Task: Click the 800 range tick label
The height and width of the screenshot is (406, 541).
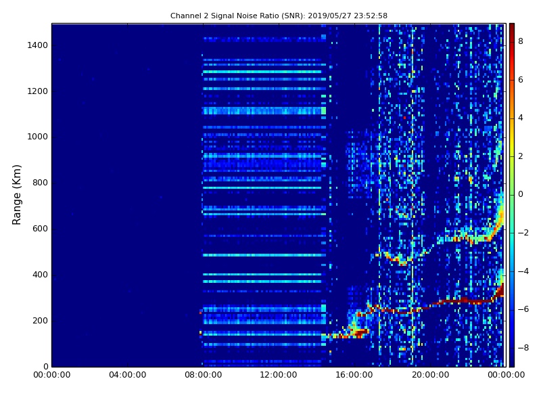Action: click(40, 183)
